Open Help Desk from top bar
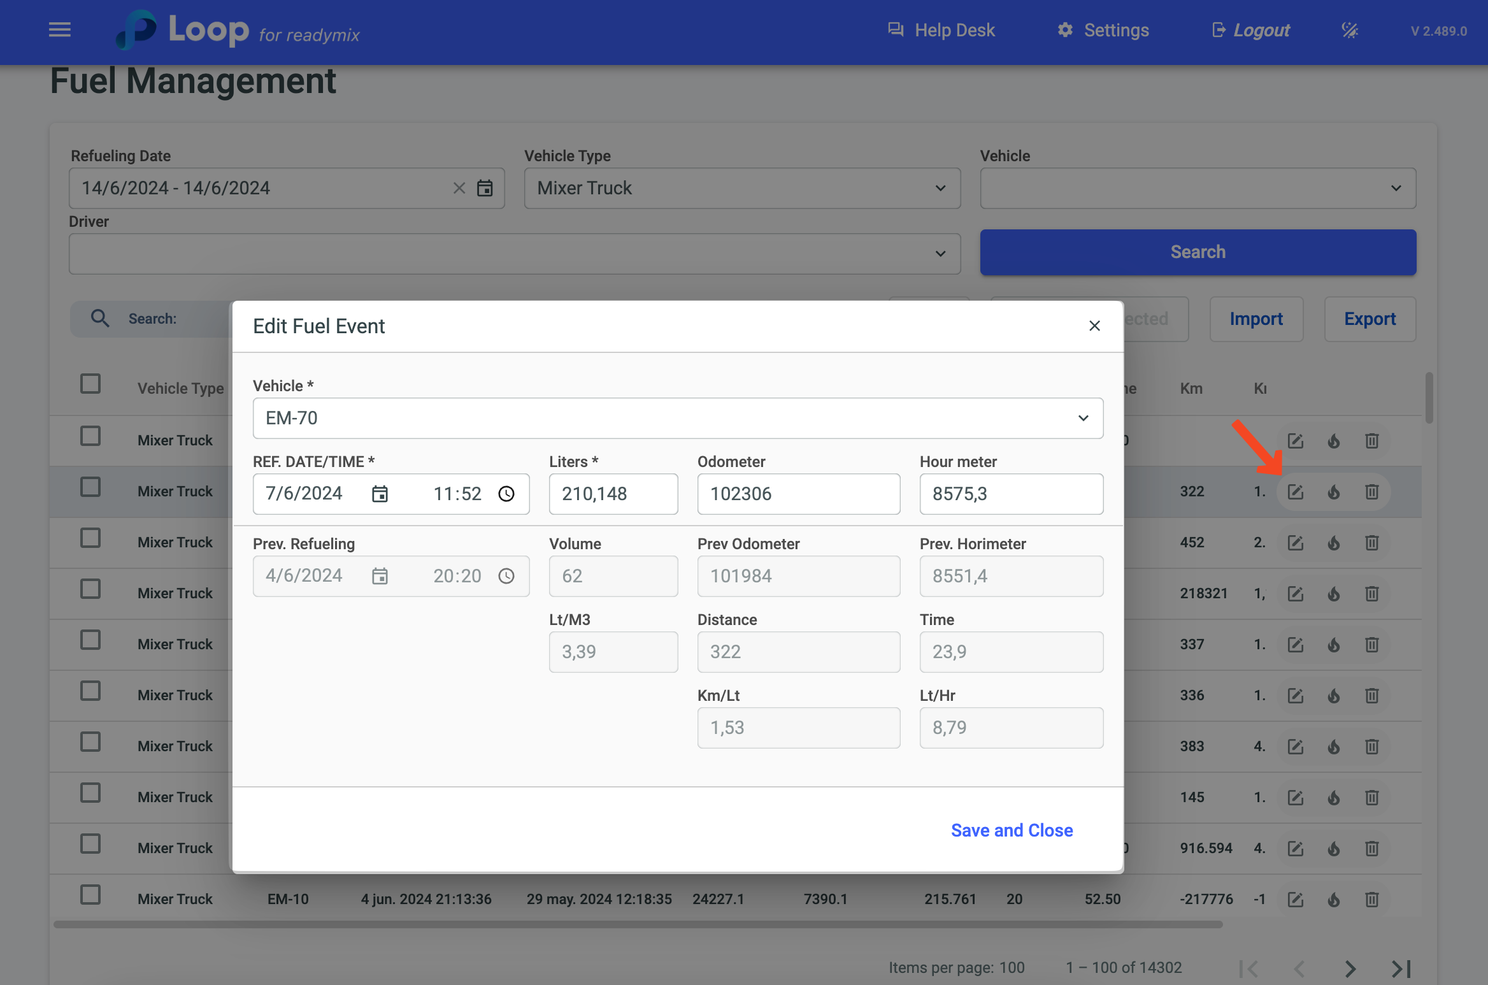Image resolution: width=1488 pixels, height=985 pixels. [941, 30]
